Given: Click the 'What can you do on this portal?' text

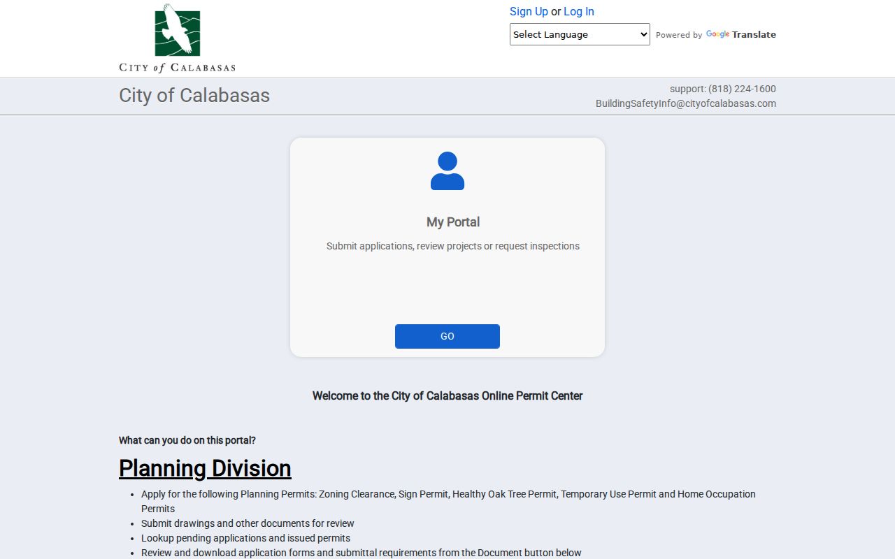Looking at the screenshot, I should tap(187, 440).
